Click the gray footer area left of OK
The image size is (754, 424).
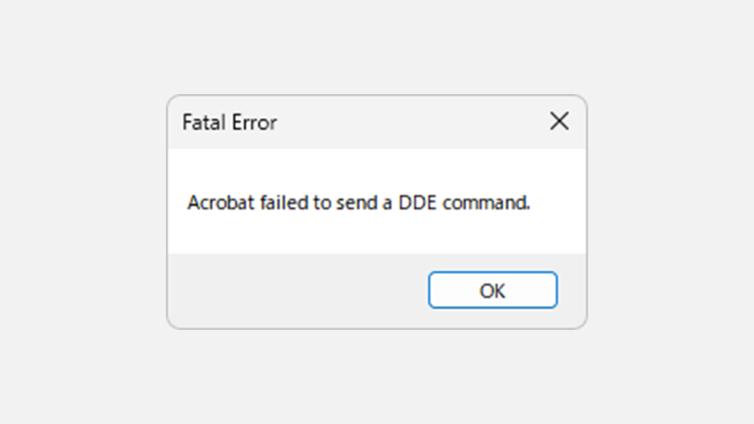pyautogui.click(x=295, y=290)
